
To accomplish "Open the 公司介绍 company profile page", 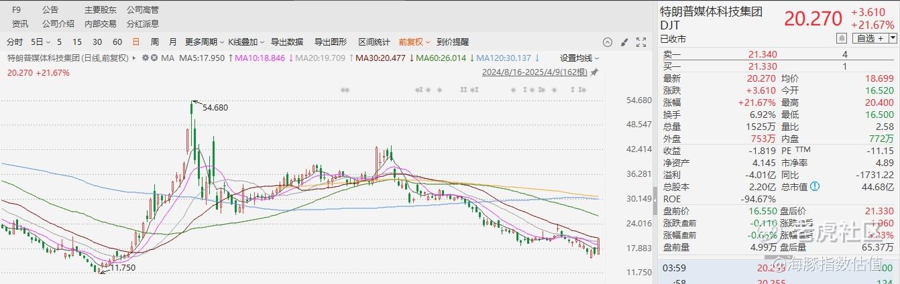I will point(58,23).
